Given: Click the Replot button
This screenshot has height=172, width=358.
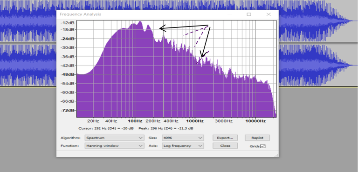Looking at the screenshot, I should point(257,138).
